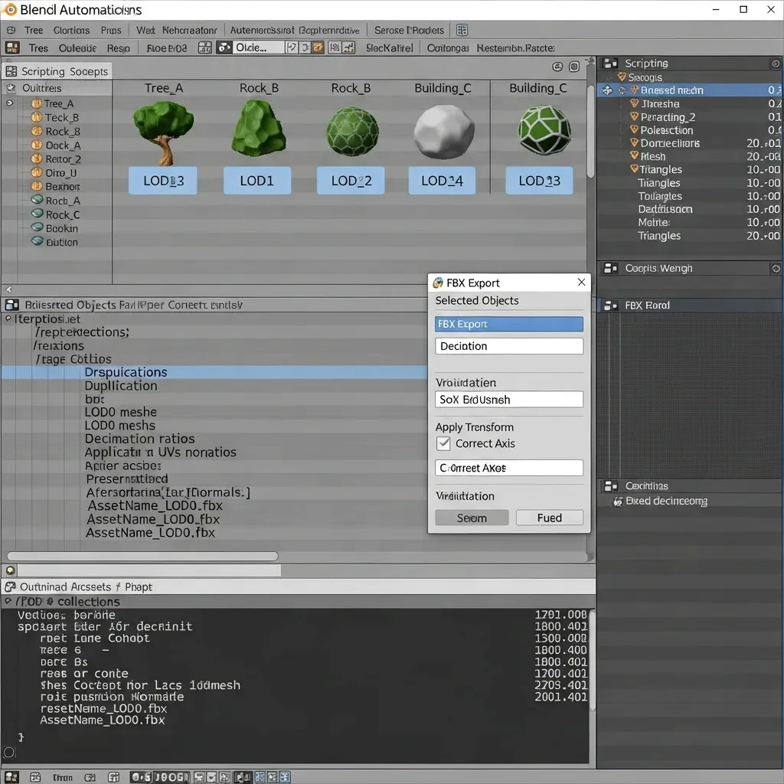Toggle the Correct Axis checkbox
Viewport: 784px width, 784px height.
(443, 443)
